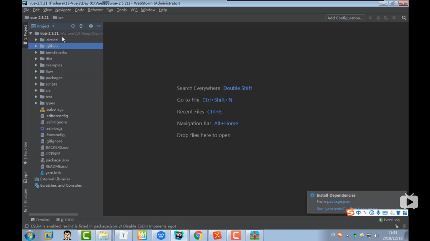Toggle Sogou punctuation mode icon
The height and width of the screenshot is (241, 430).
coord(365,213)
